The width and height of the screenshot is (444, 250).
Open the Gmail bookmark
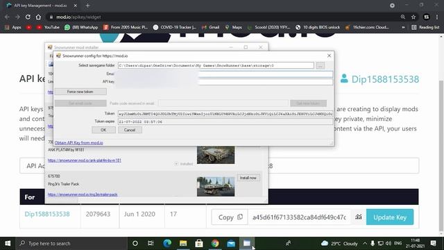(210, 27)
